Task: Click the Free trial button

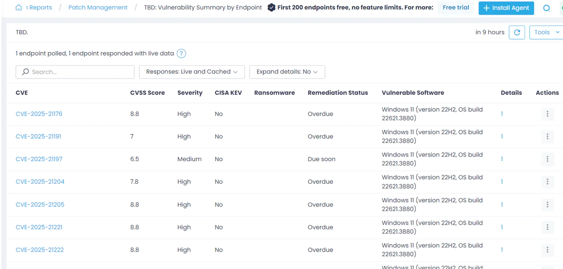Action: (456, 8)
